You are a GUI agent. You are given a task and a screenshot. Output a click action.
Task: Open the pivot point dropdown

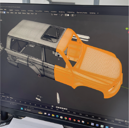pyautogui.click(x=62, y=15)
